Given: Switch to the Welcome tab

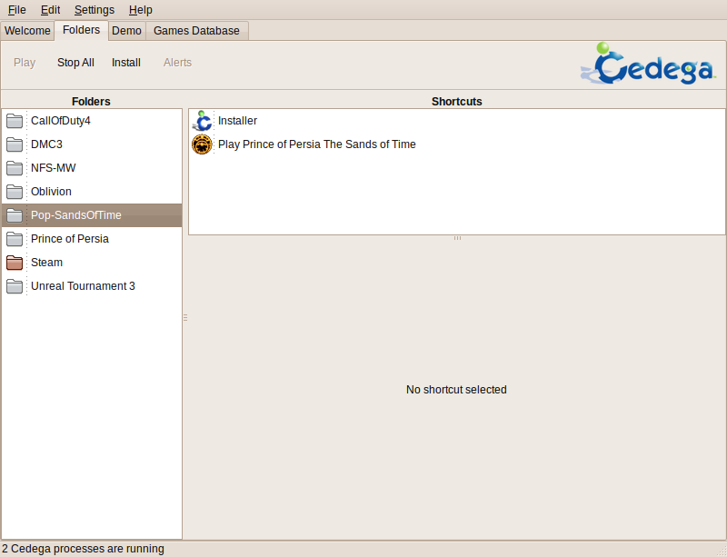Looking at the screenshot, I should point(27,31).
